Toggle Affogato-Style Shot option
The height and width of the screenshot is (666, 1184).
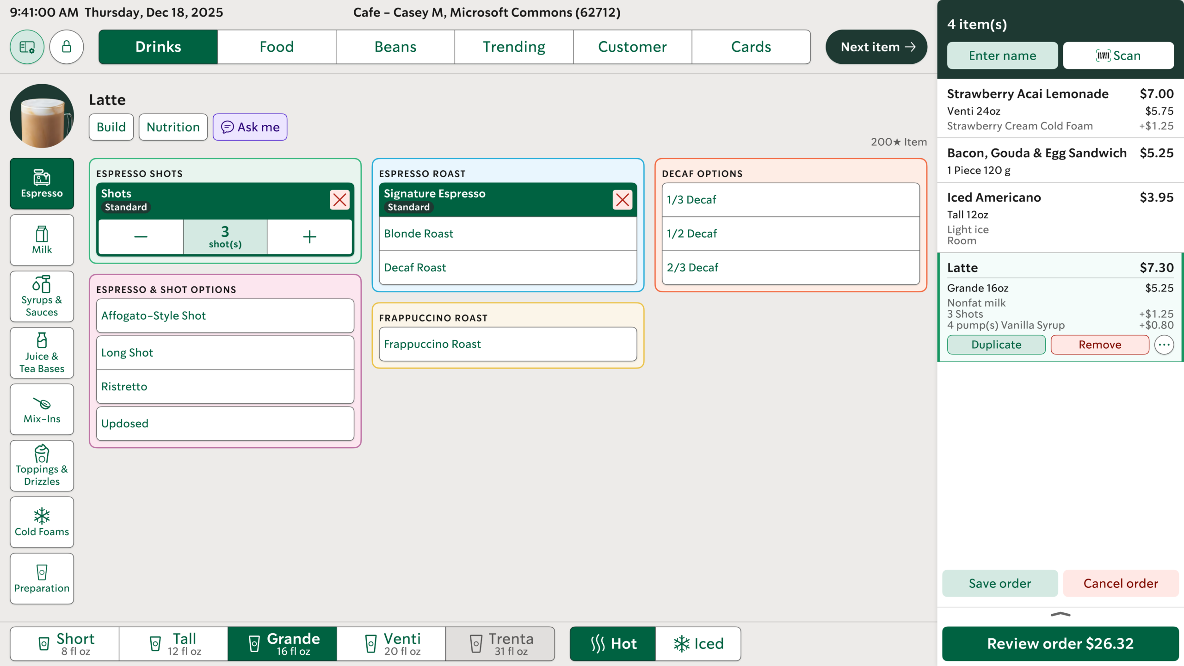(x=225, y=315)
